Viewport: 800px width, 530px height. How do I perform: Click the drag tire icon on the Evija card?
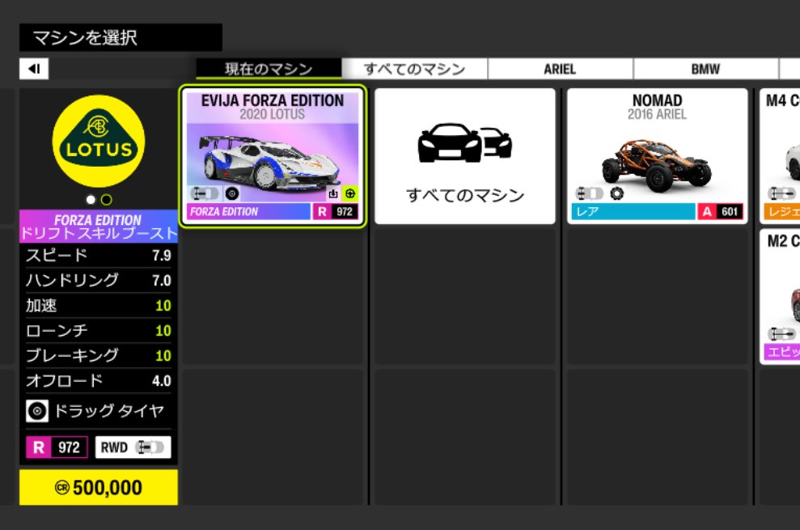(231, 193)
